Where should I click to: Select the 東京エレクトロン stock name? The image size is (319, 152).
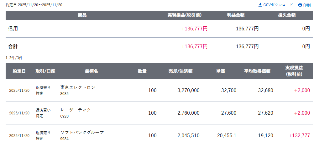click(78, 87)
